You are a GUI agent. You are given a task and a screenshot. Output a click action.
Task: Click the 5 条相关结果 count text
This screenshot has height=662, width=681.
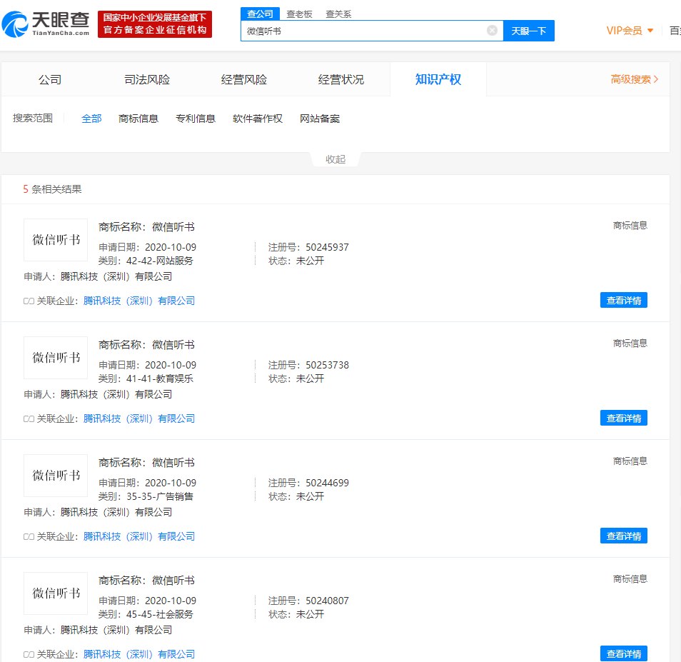(x=52, y=189)
